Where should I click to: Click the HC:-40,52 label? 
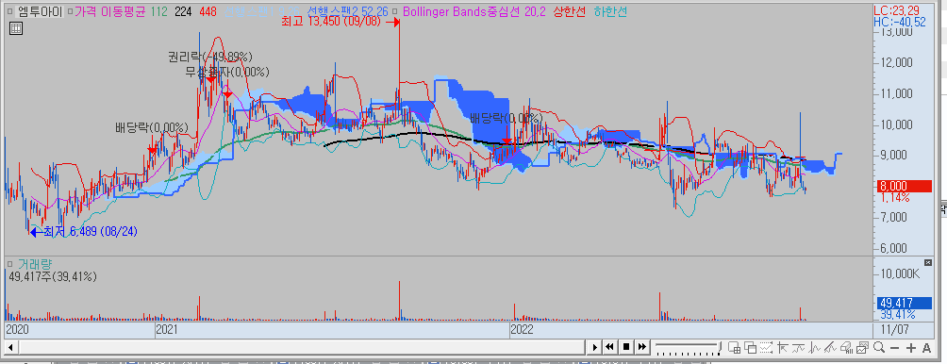pos(900,22)
